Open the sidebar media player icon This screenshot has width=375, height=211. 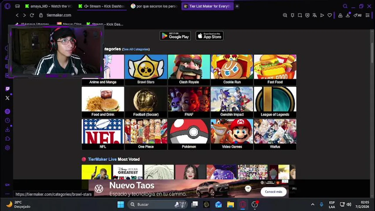[8, 111]
